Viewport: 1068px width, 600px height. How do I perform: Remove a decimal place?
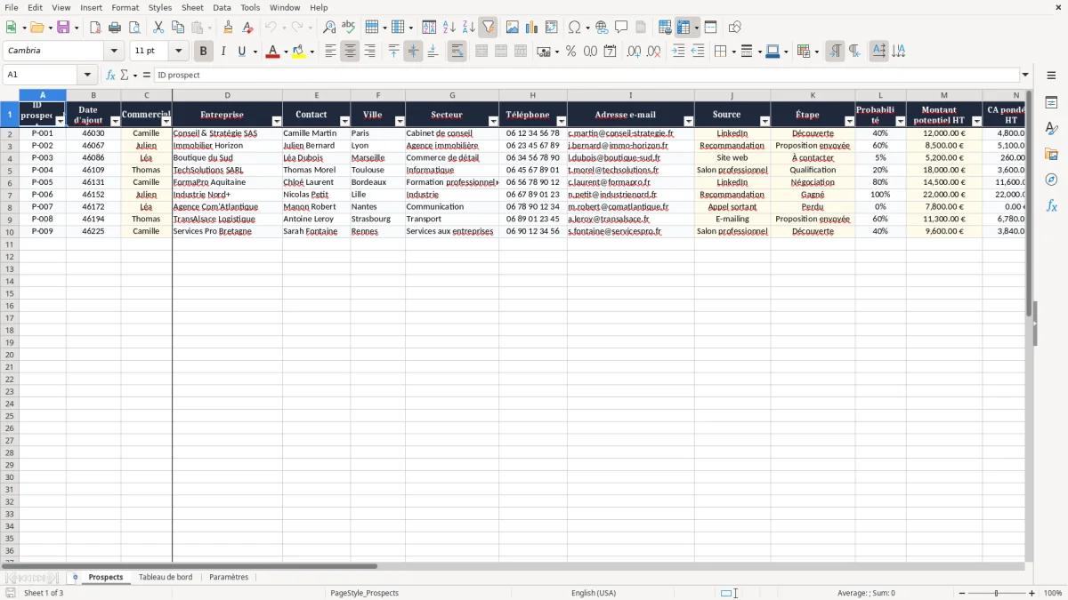coord(654,52)
